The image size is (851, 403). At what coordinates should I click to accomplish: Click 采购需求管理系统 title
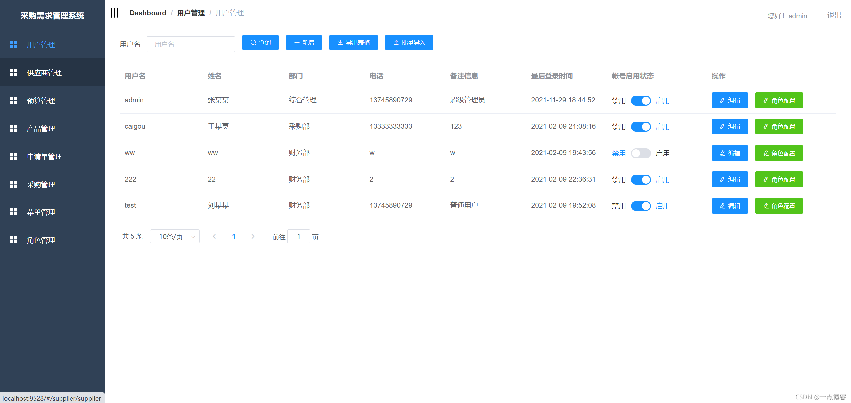52,15
